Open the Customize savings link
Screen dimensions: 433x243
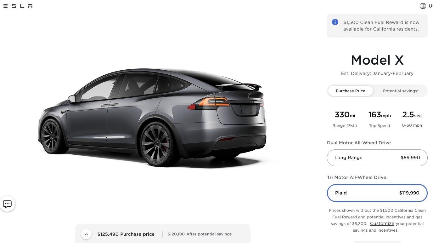click(382, 223)
